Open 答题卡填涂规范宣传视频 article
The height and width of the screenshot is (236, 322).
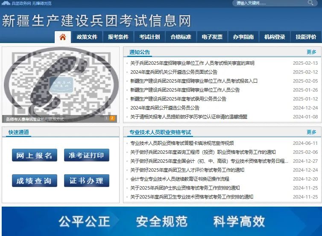click(x=182, y=143)
